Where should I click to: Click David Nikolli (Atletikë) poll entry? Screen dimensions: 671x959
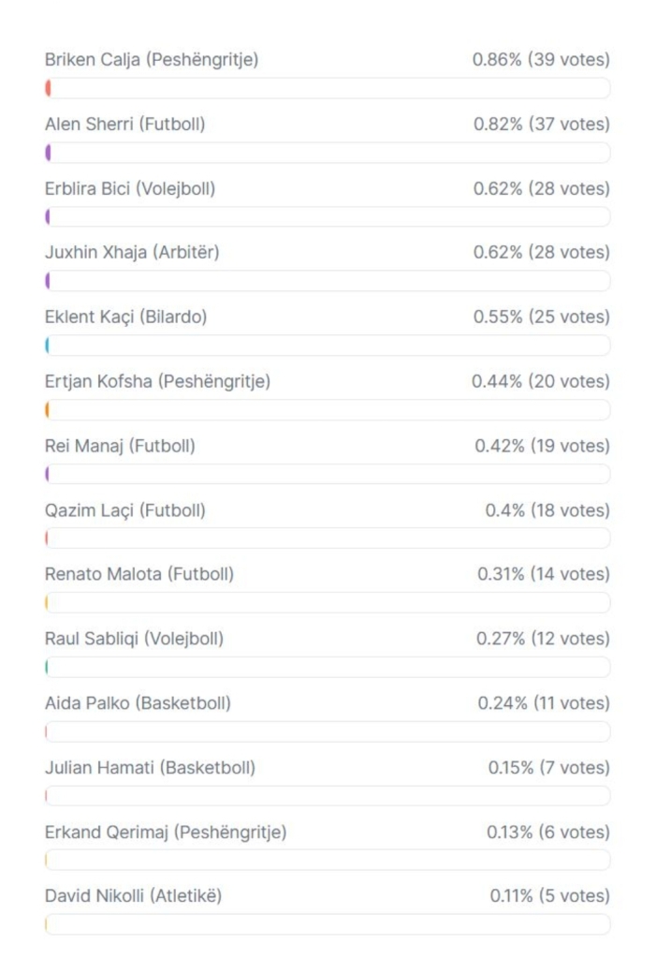[x=133, y=896]
